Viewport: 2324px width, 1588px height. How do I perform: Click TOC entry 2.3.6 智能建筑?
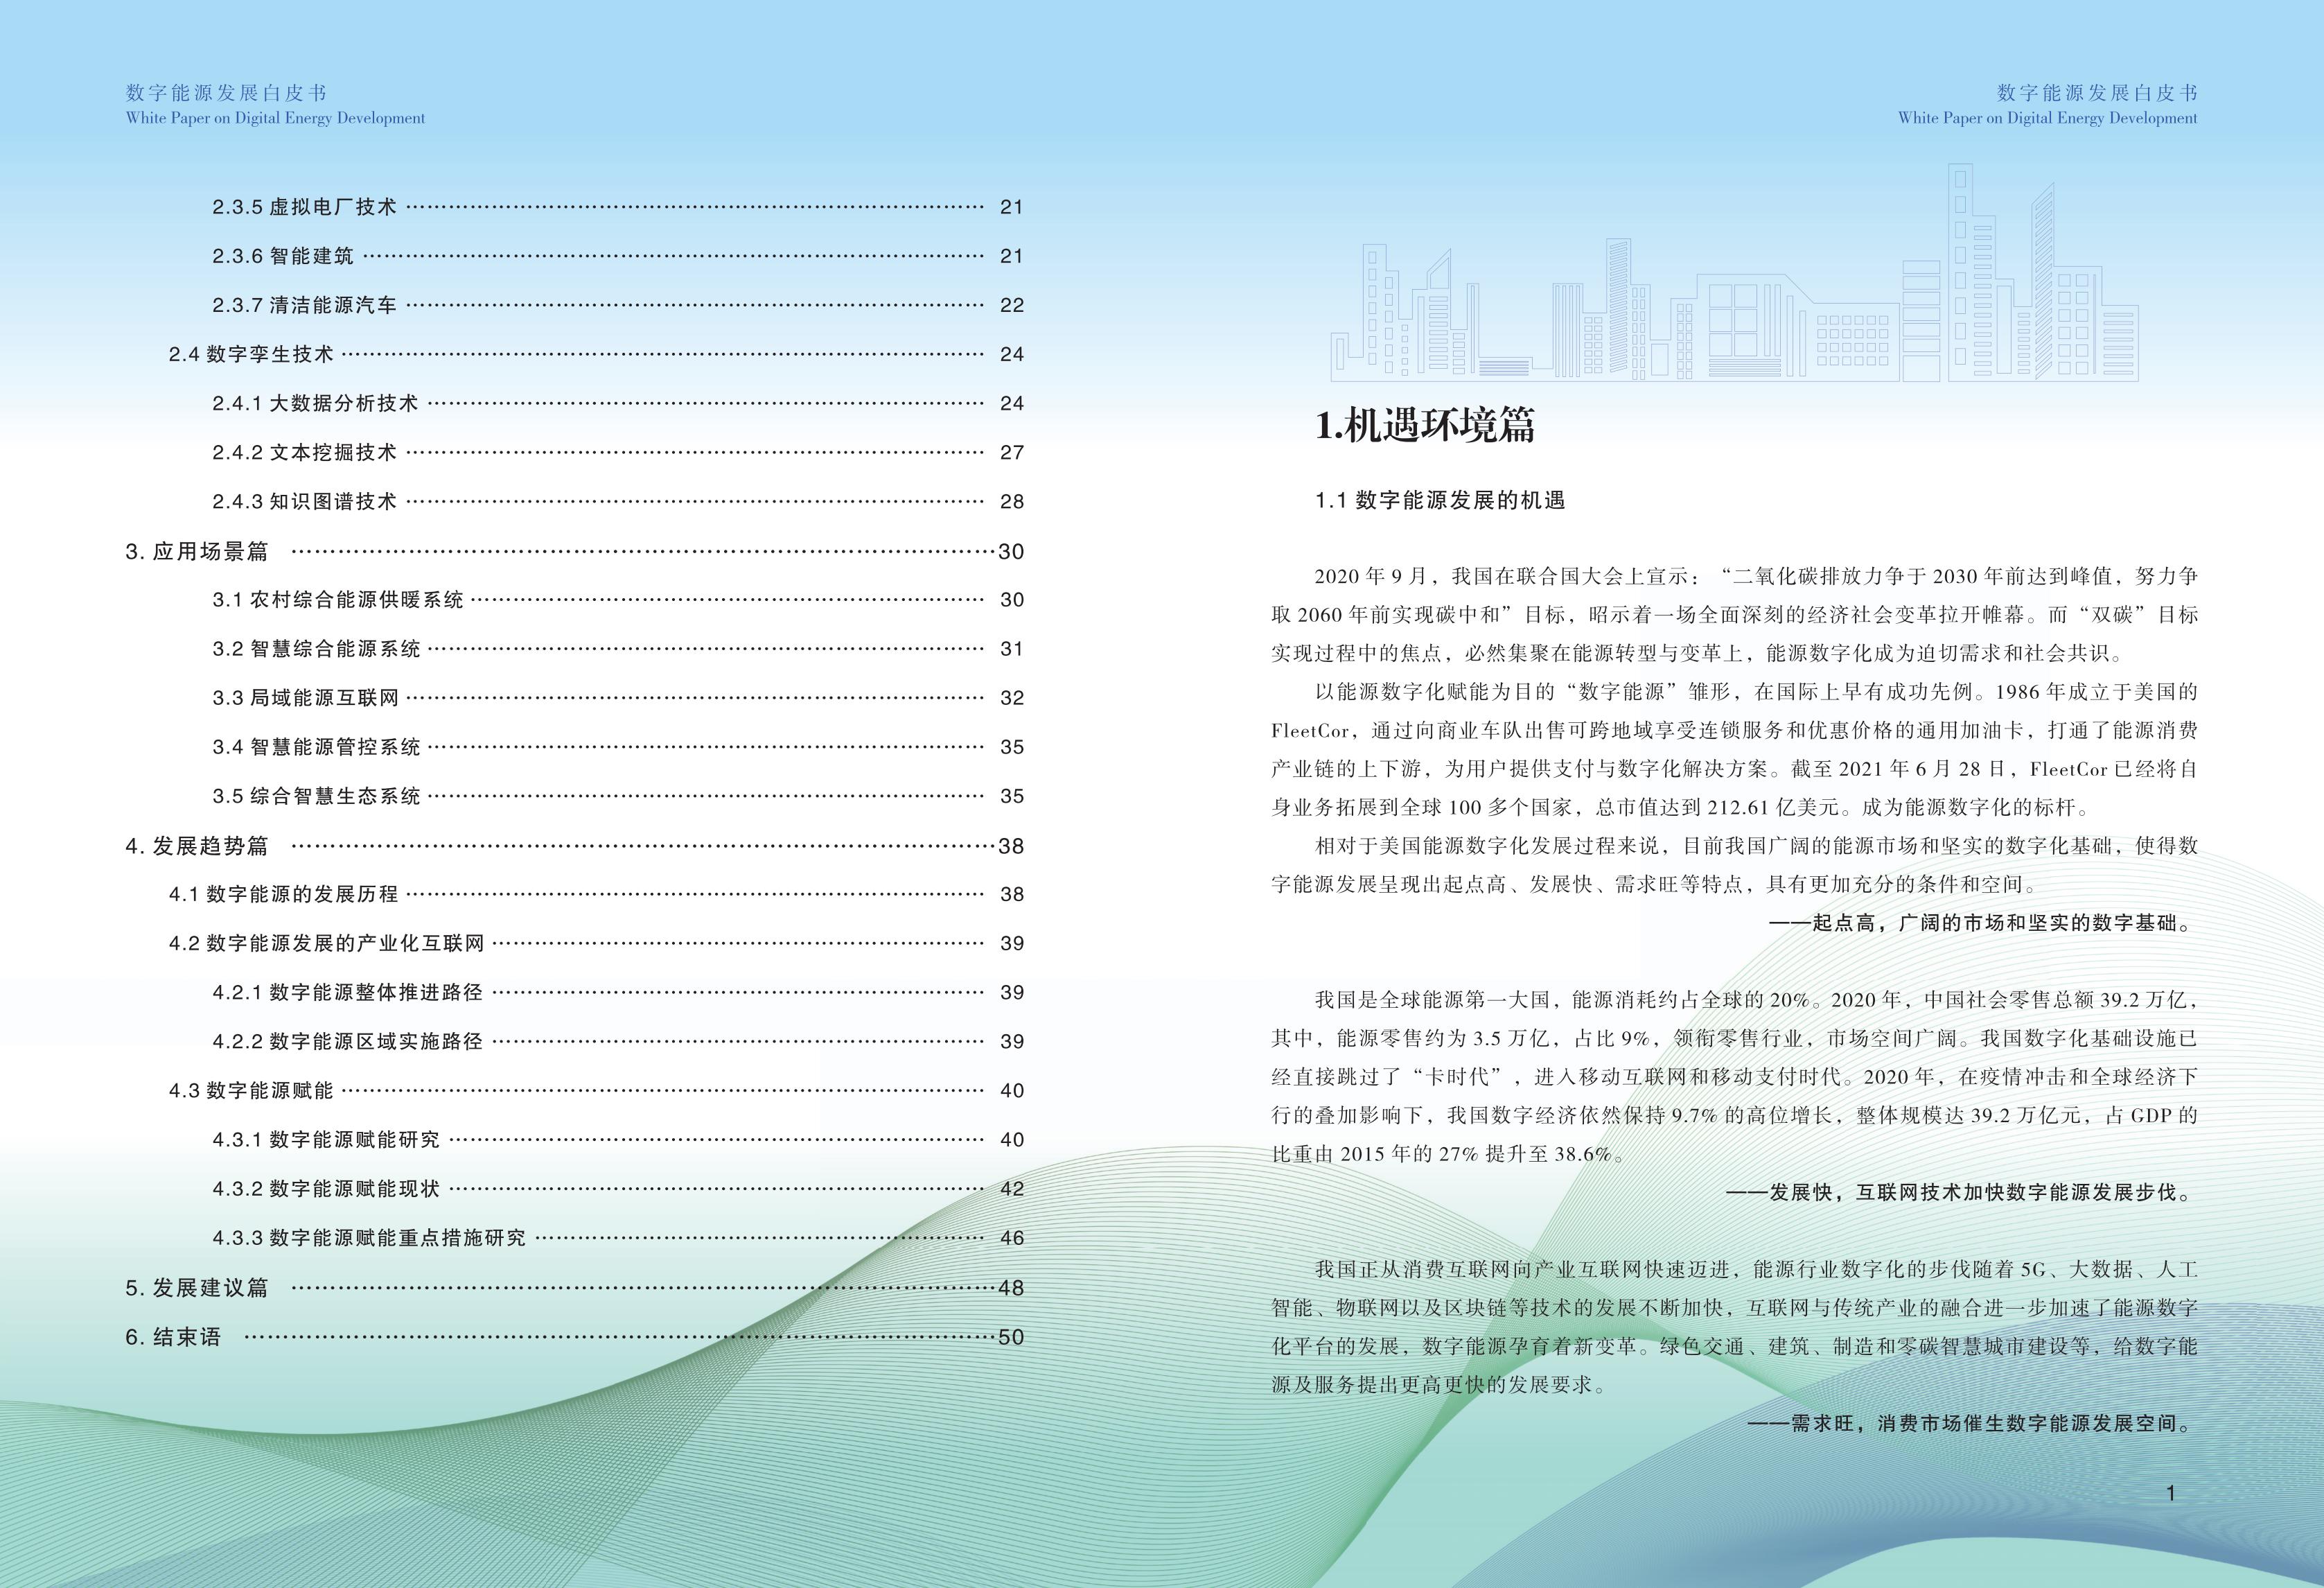point(283,256)
